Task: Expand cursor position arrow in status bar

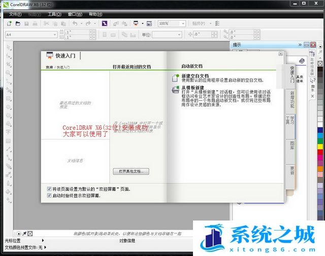Action: click(x=43, y=240)
